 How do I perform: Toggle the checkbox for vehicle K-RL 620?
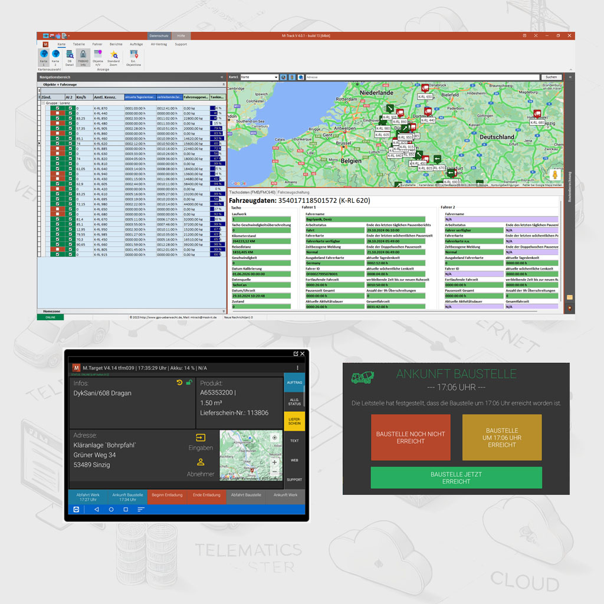pyautogui.click(x=58, y=143)
